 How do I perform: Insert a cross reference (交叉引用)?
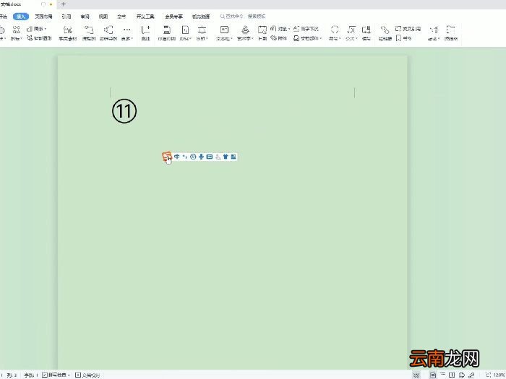(408, 29)
